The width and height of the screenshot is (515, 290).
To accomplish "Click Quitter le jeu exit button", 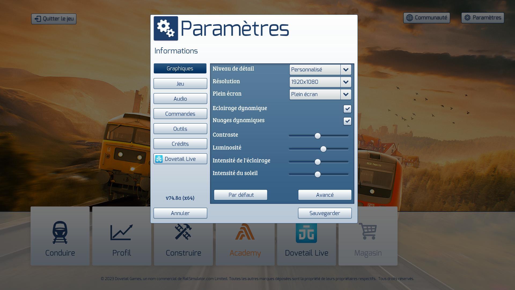I will (x=54, y=19).
